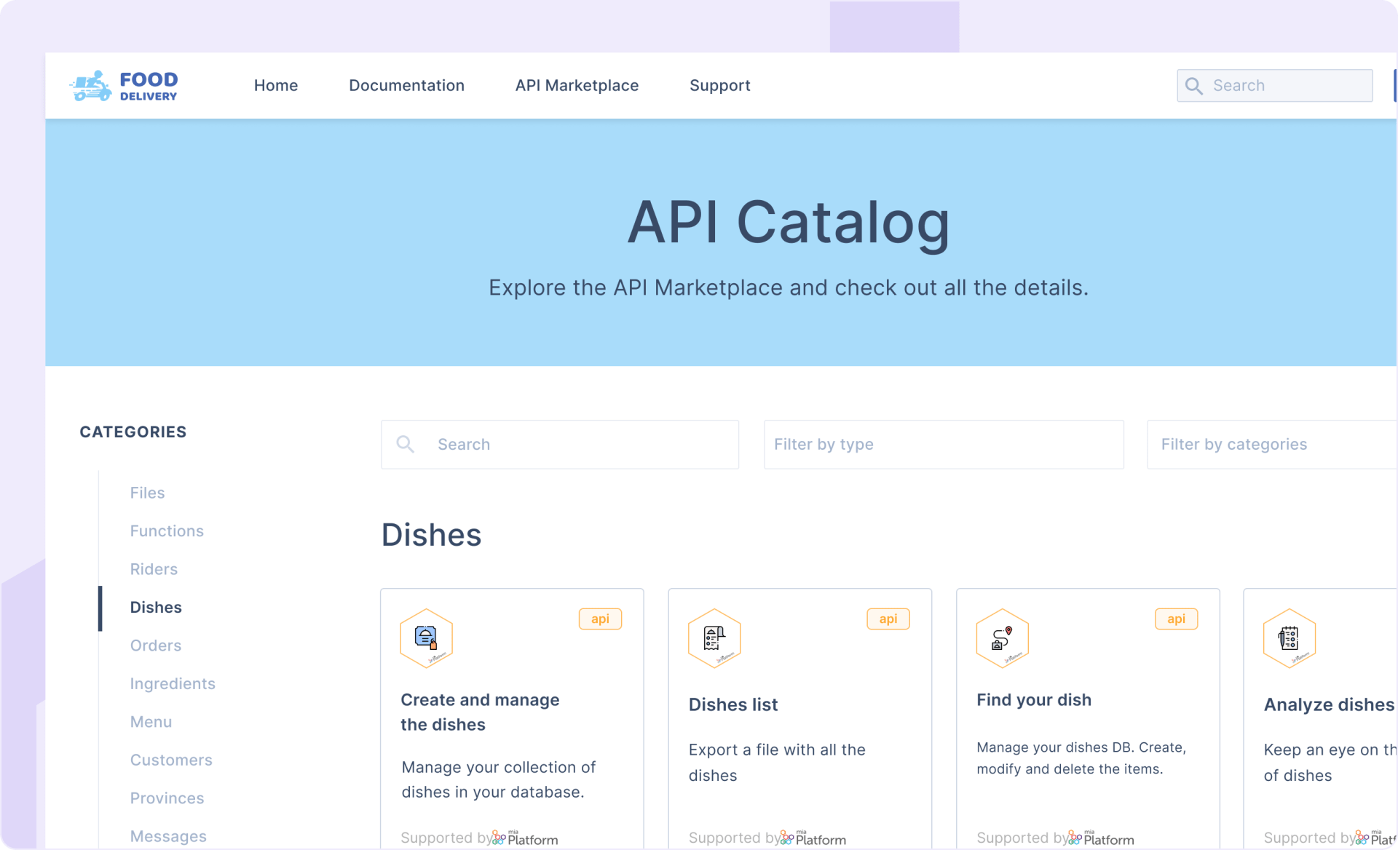Click the hexagon icon on Create and manage the dishes card
The image size is (1398, 850).
point(426,638)
